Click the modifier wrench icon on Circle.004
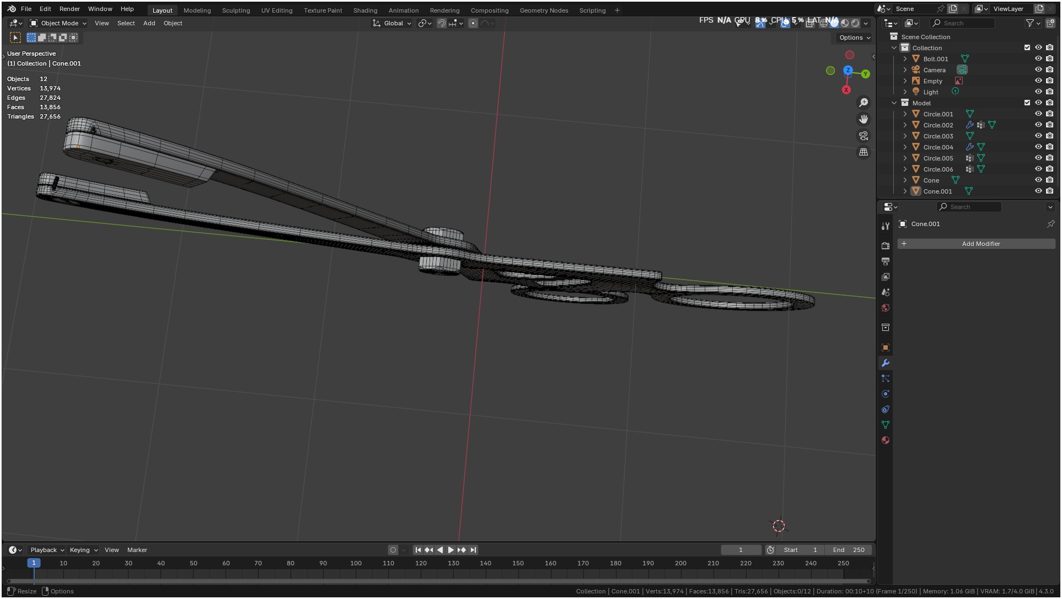 pos(970,147)
